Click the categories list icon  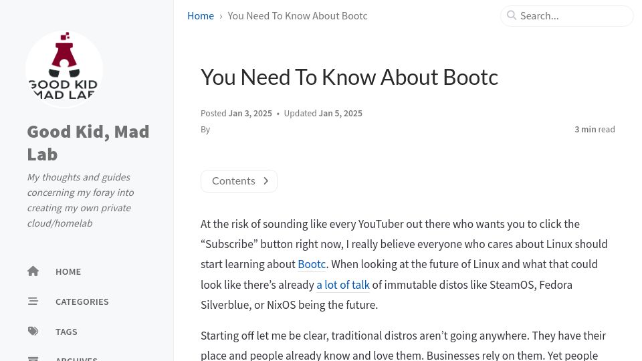(33, 302)
